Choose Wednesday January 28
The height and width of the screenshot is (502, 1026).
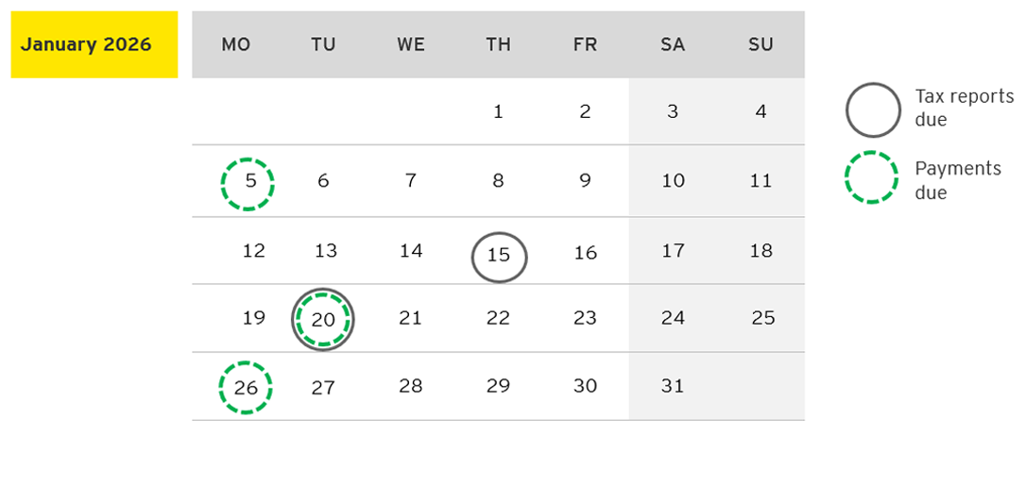(x=410, y=386)
